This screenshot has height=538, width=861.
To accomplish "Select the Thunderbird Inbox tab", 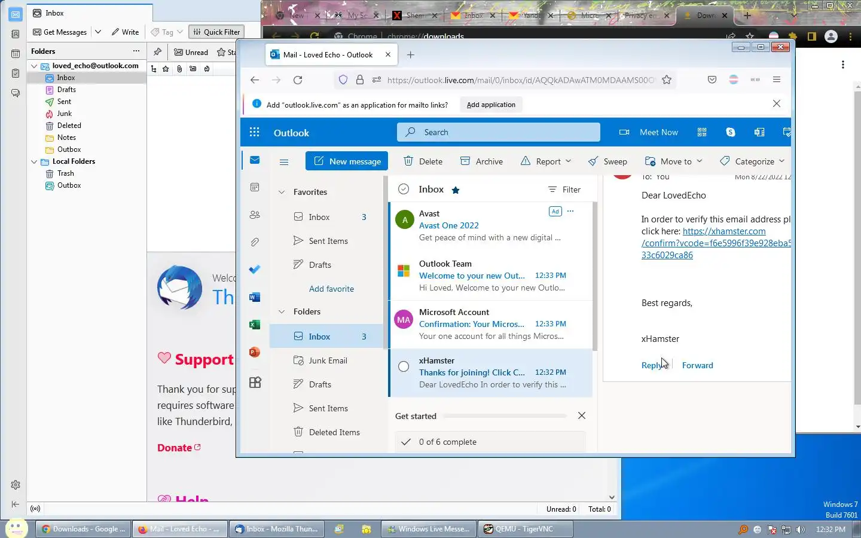I will pyautogui.click(x=90, y=13).
